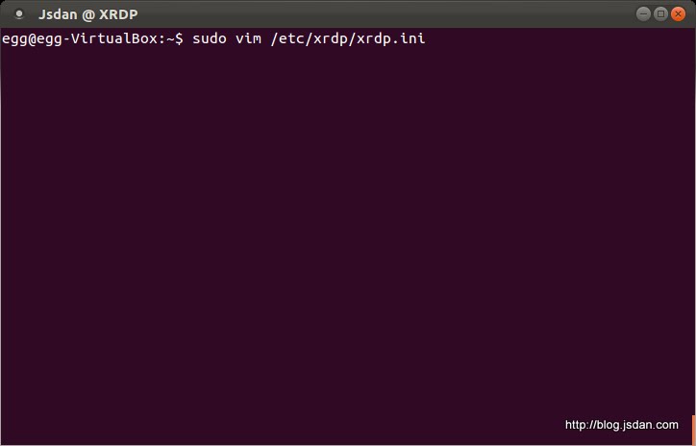Click the /etc segment of the path
Image resolution: width=696 pixels, height=446 pixels.
(288, 38)
